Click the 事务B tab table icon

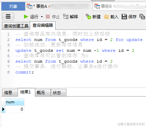coord(97,6)
